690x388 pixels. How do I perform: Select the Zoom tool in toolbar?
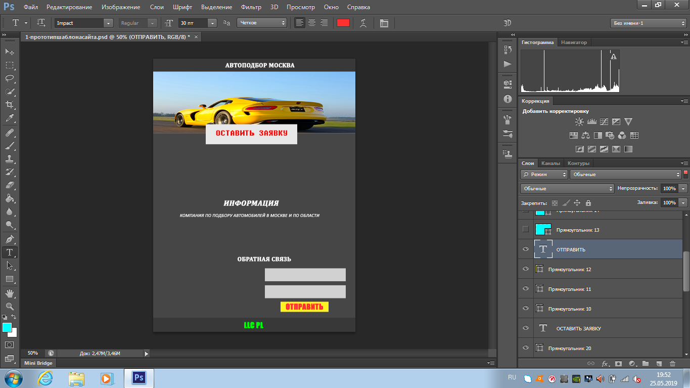tap(9, 306)
